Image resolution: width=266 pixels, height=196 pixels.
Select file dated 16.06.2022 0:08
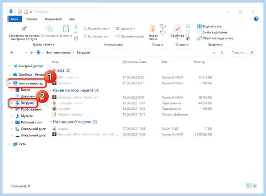(x=132, y=97)
